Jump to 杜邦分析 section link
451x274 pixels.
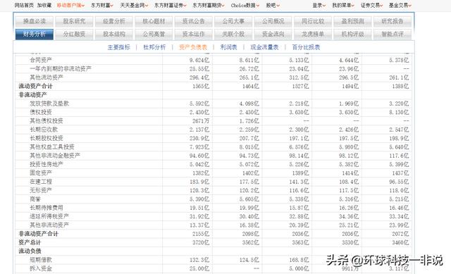[x=154, y=47]
